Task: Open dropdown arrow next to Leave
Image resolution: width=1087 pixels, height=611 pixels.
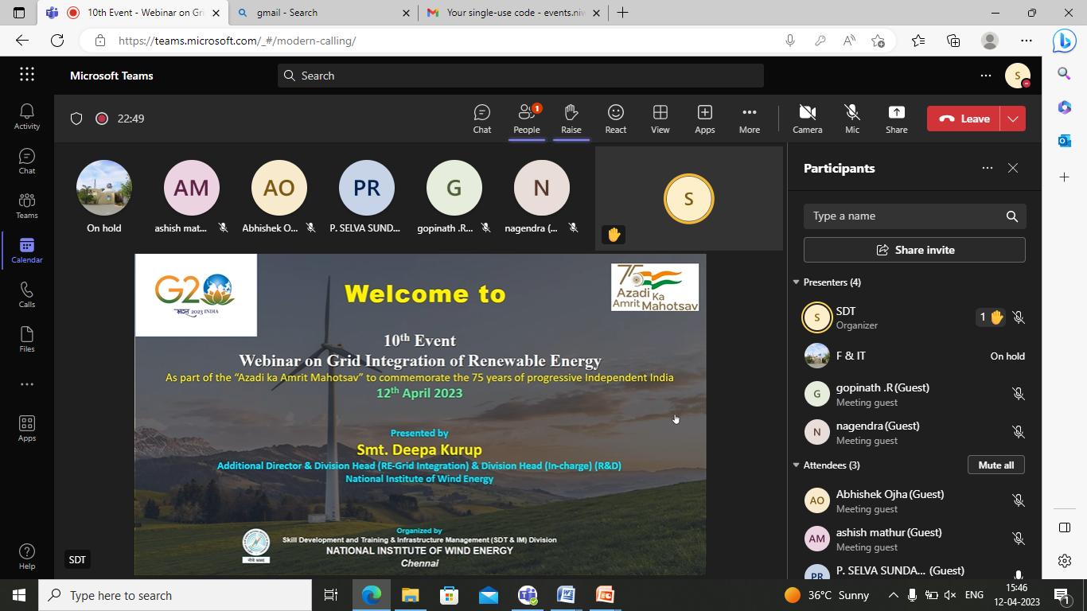Action: point(1012,119)
